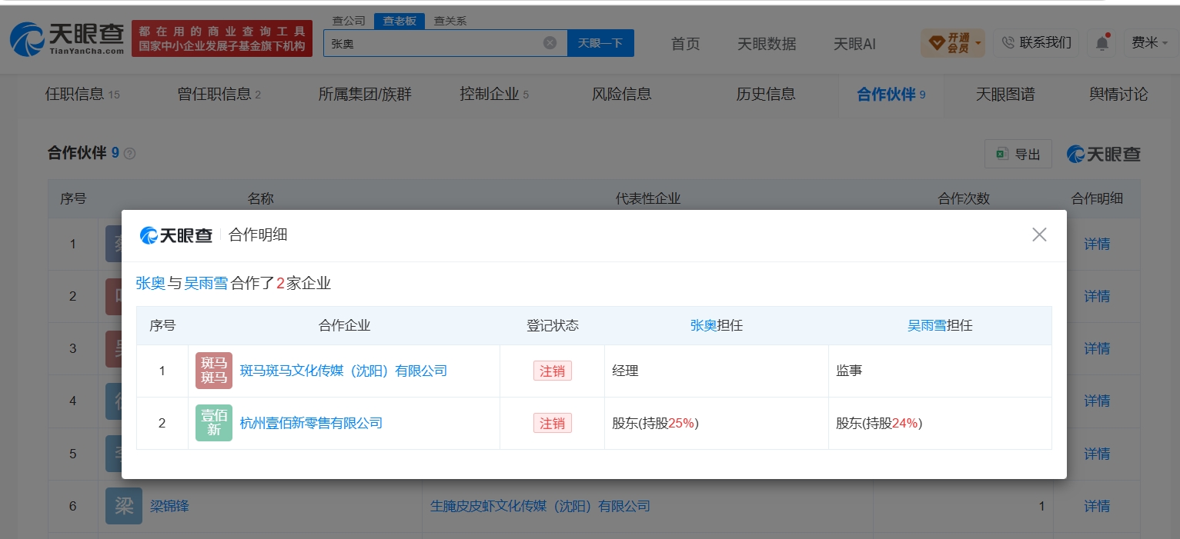This screenshot has width=1180, height=539.
Task: Open the 开通会员 dropdown
Action: tap(953, 43)
